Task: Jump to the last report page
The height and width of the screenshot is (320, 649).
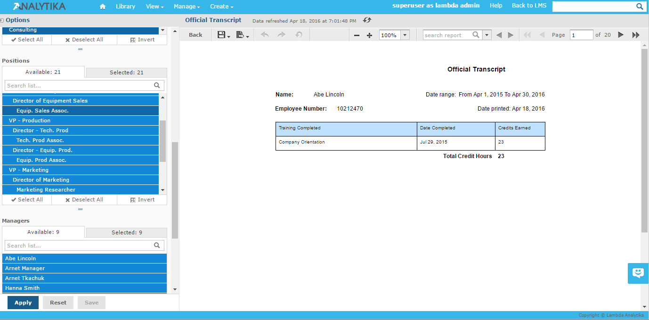Action: click(635, 35)
